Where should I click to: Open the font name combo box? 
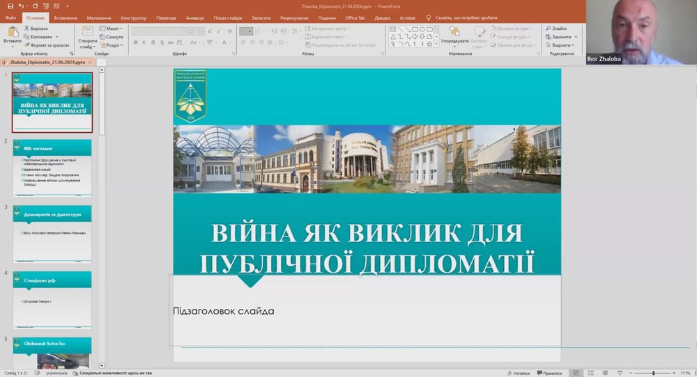[x=159, y=31]
